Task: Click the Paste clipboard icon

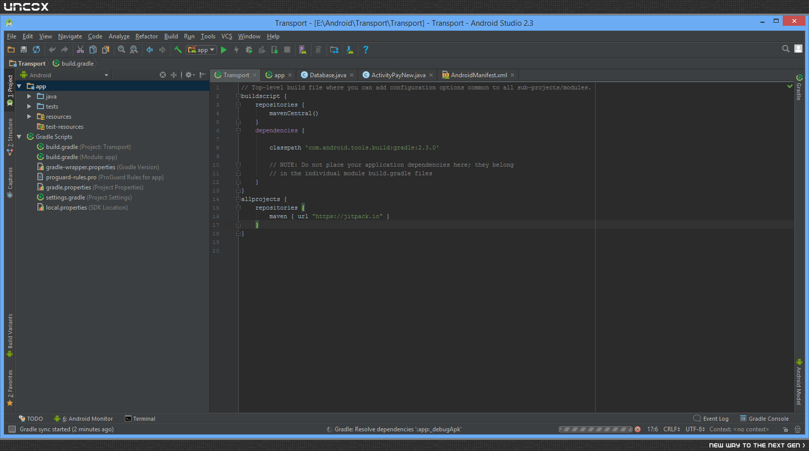Action: (106, 49)
